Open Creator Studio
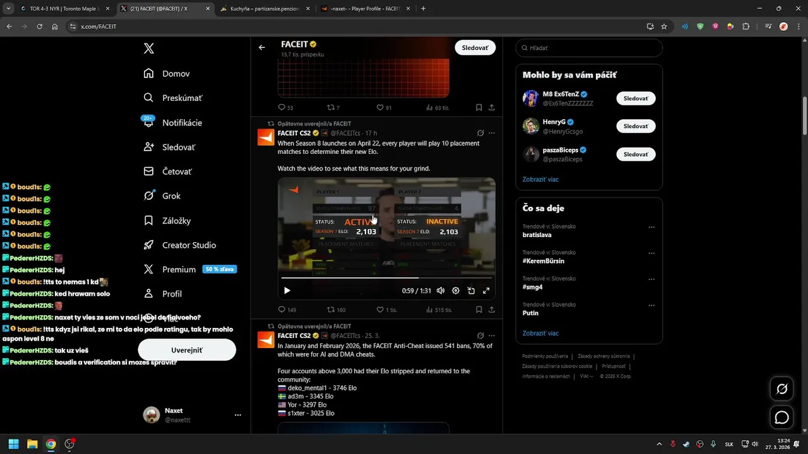808x454 pixels. tap(180, 245)
